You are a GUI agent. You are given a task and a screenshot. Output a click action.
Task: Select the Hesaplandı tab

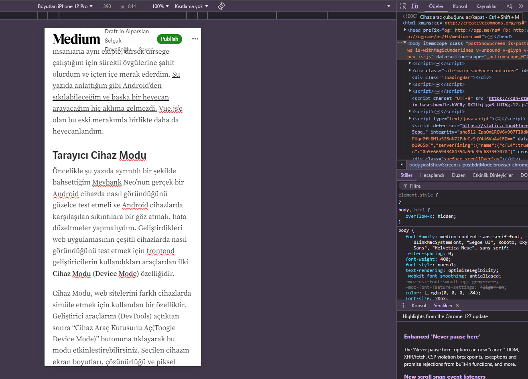[432, 175]
